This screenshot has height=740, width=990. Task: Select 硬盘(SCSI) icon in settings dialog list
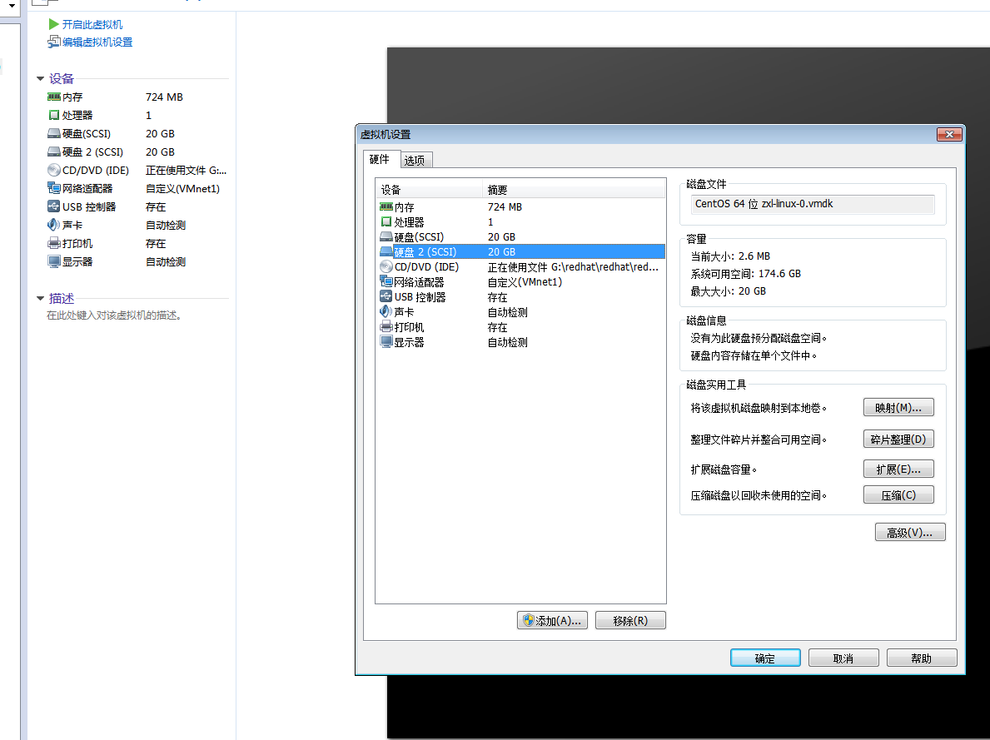coord(386,236)
